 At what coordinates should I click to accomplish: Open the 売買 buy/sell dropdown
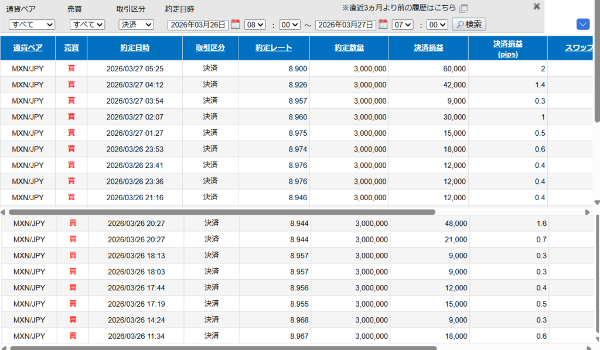click(x=87, y=25)
